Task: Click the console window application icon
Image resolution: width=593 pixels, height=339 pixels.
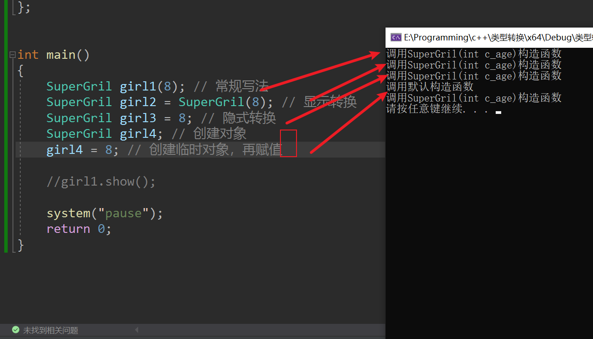Action: [x=395, y=37]
